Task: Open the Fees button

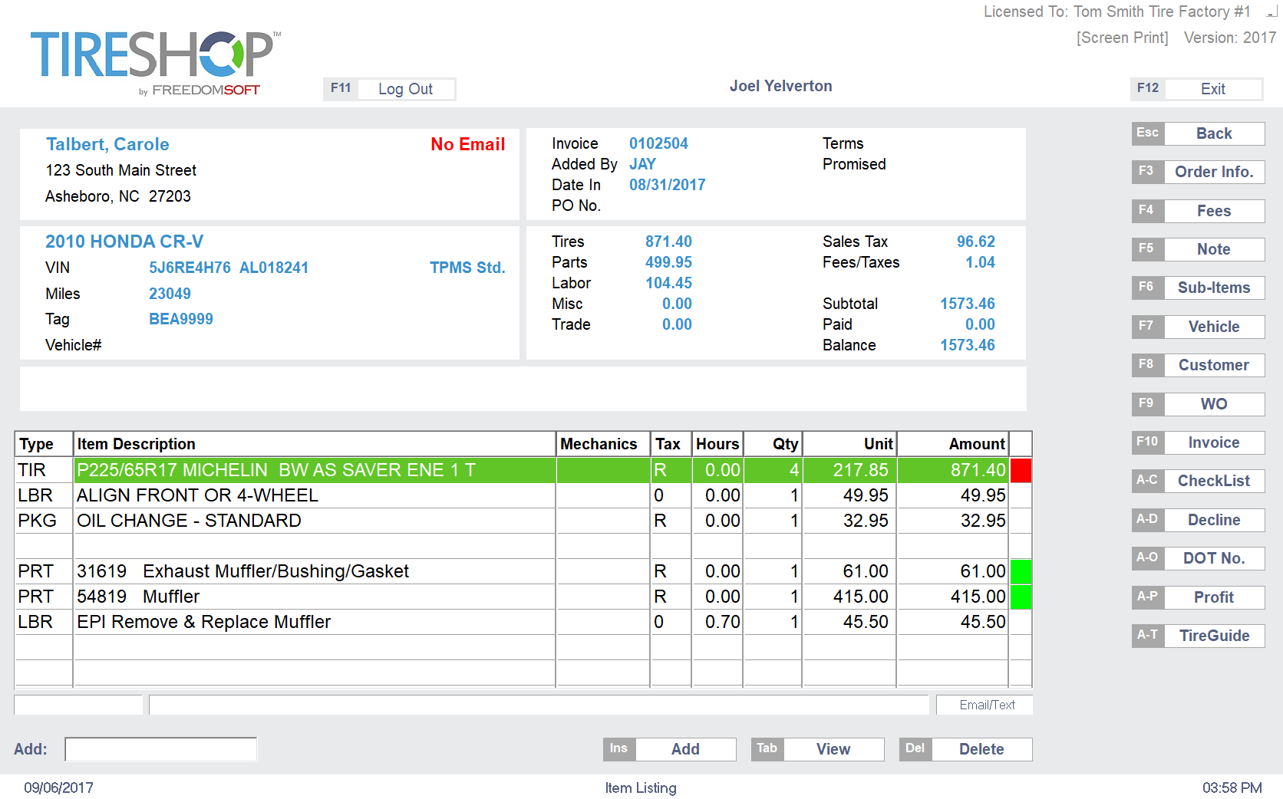Action: point(1198,211)
